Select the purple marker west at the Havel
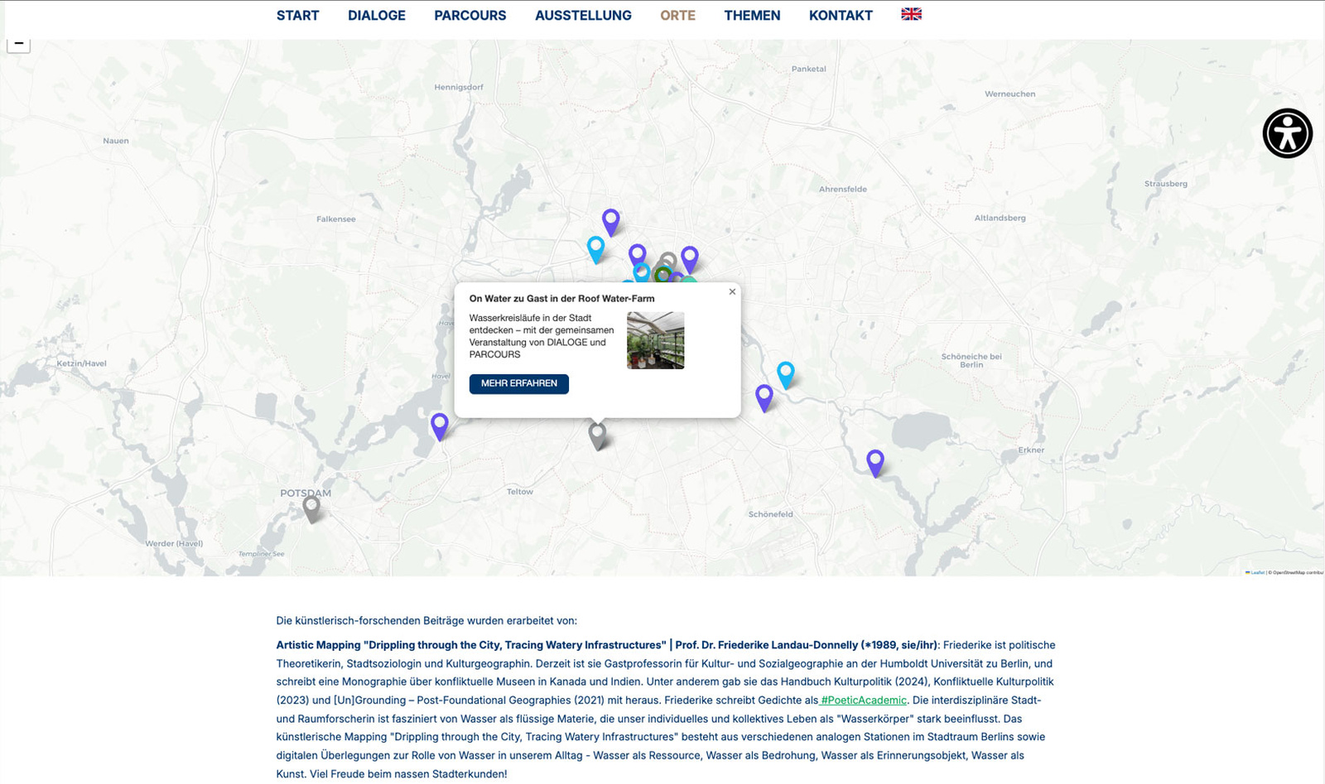1325x784 pixels. [x=440, y=426]
